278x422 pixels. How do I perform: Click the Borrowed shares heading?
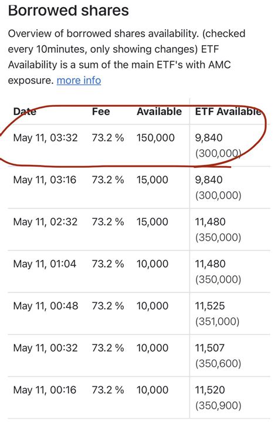68,10
